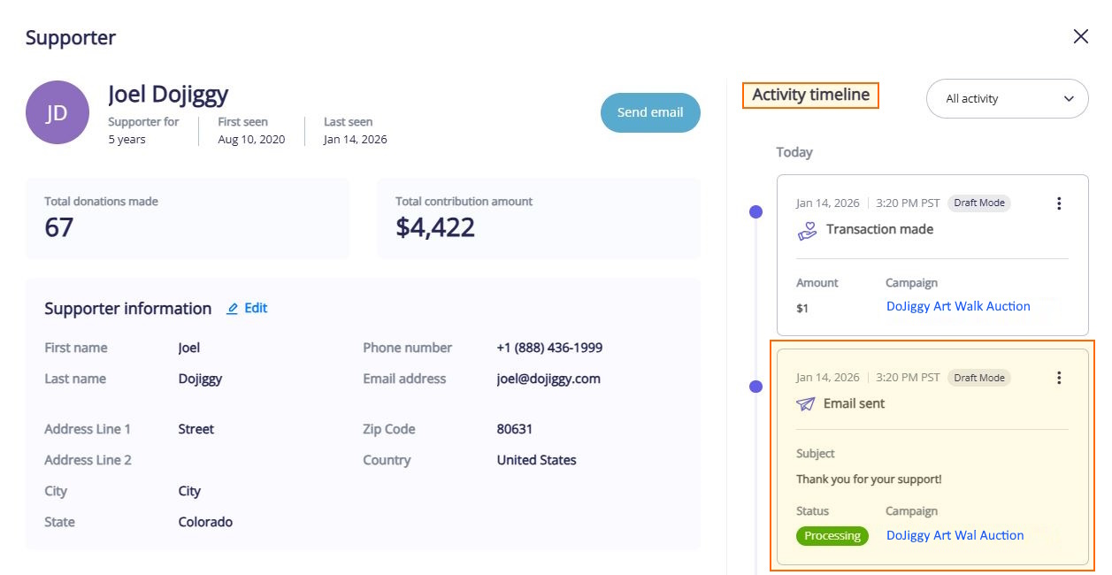Edit the supporter information
This screenshot has width=1112, height=575.
[x=247, y=308]
